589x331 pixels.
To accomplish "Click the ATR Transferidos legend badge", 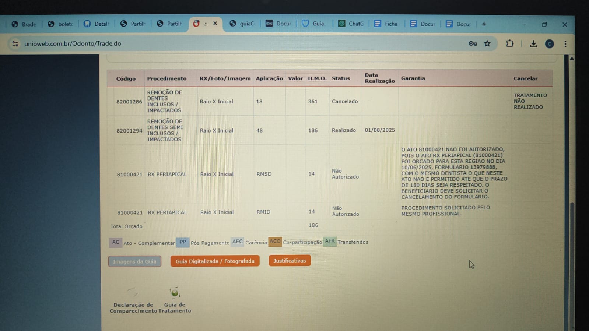I will coord(330,241).
